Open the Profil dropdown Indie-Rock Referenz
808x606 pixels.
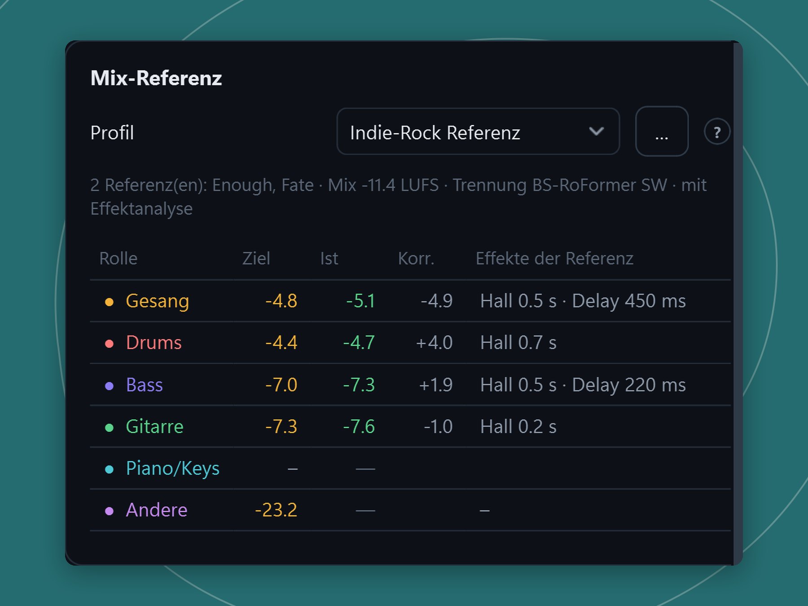pos(478,132)
